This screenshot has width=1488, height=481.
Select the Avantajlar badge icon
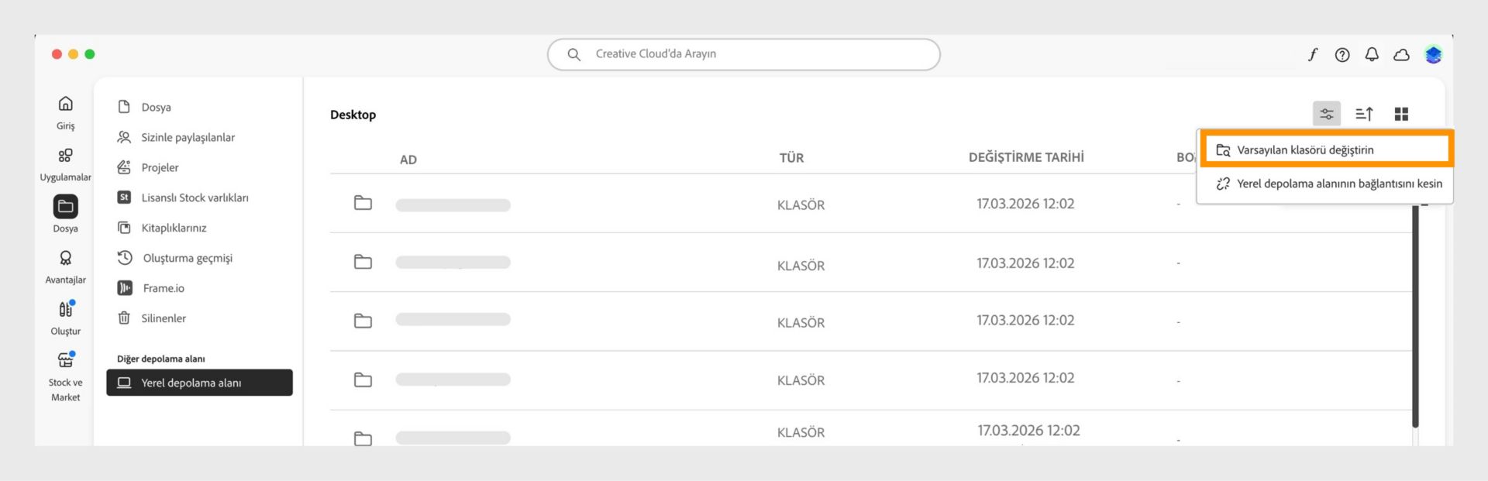pos(66,258)
